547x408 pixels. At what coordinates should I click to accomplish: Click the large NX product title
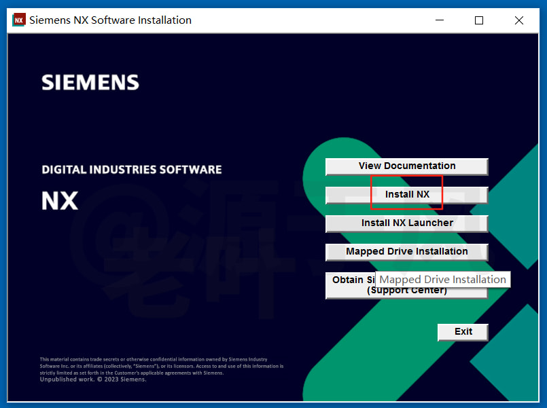60,201
